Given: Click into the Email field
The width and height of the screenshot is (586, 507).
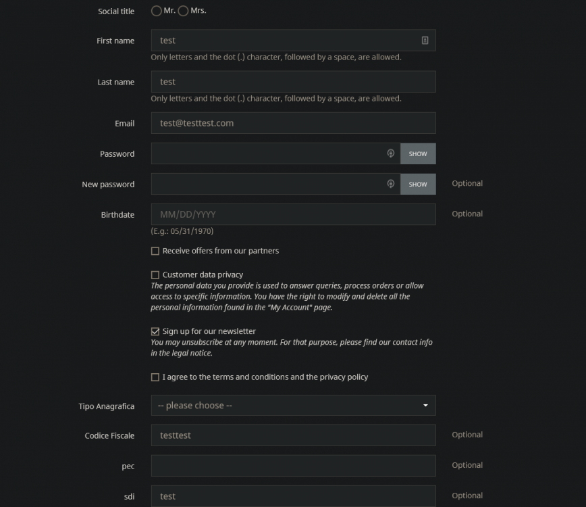Looking at the screenshot, I should click(x=293, y=123).
